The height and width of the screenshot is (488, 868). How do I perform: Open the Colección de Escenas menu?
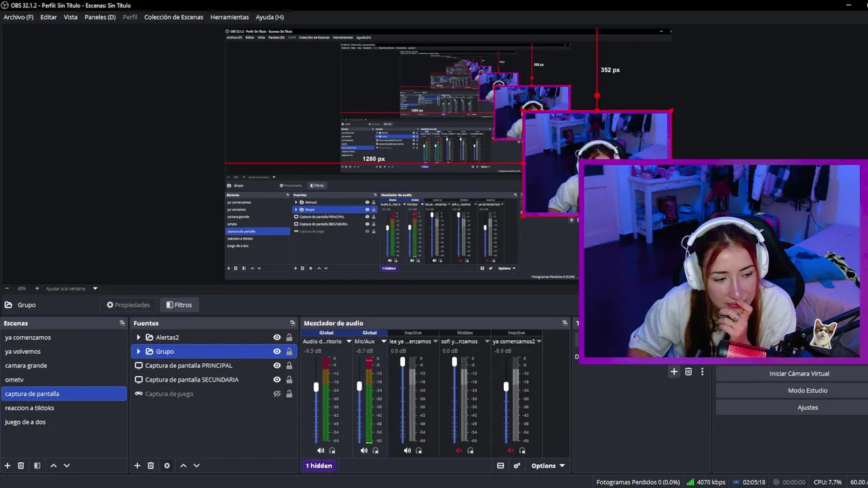174,17
